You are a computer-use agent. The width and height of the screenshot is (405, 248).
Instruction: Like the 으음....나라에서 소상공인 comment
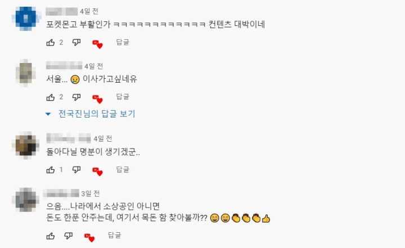coord(51,236)
